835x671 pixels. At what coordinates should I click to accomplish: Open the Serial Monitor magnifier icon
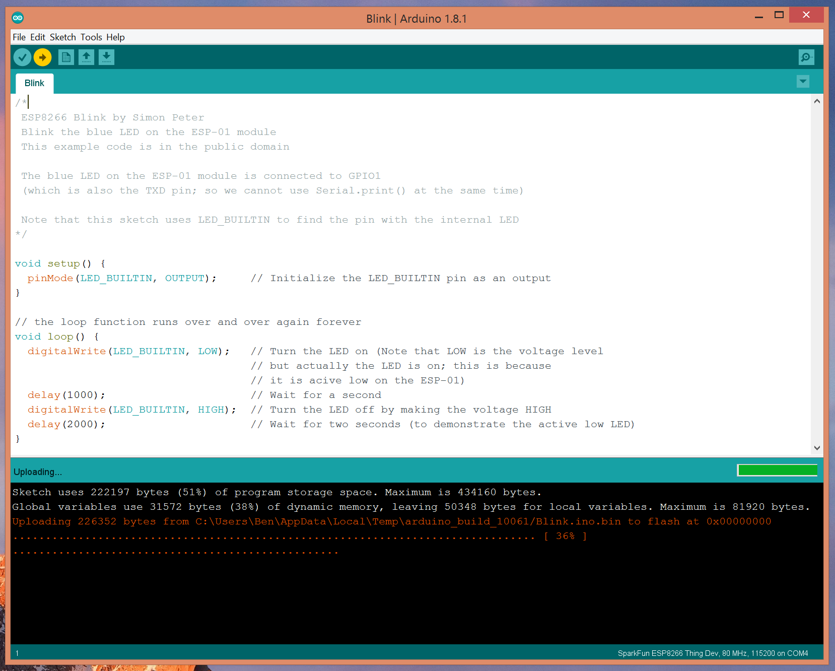pyautogui.click(x=806, y=57)
